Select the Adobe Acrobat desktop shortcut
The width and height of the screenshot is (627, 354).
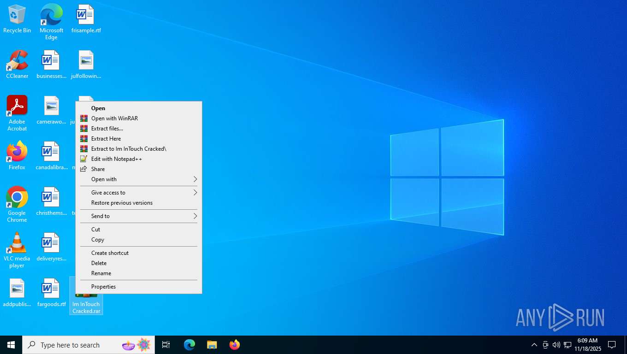point(17,113)
